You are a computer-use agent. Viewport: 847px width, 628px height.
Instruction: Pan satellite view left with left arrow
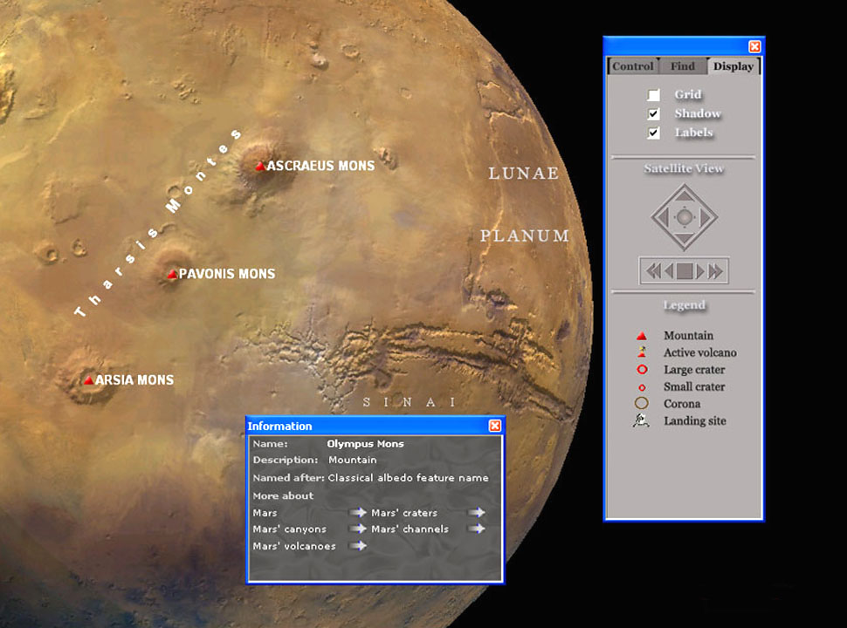(662, 217)
